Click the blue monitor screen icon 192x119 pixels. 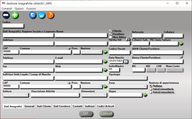click(x=33, y=15)
